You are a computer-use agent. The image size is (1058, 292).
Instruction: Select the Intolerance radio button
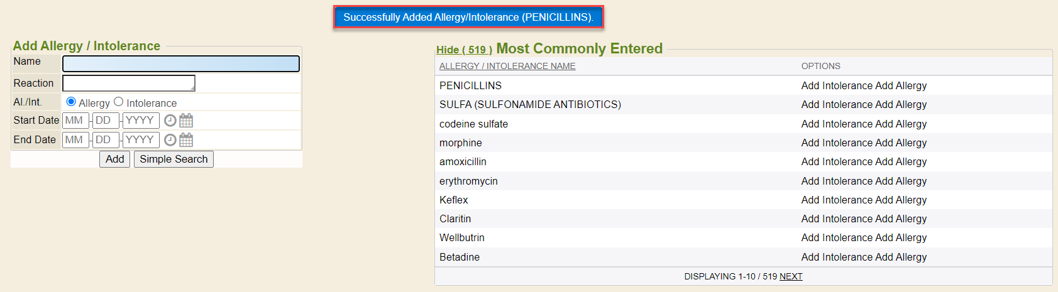click(118, 102)
